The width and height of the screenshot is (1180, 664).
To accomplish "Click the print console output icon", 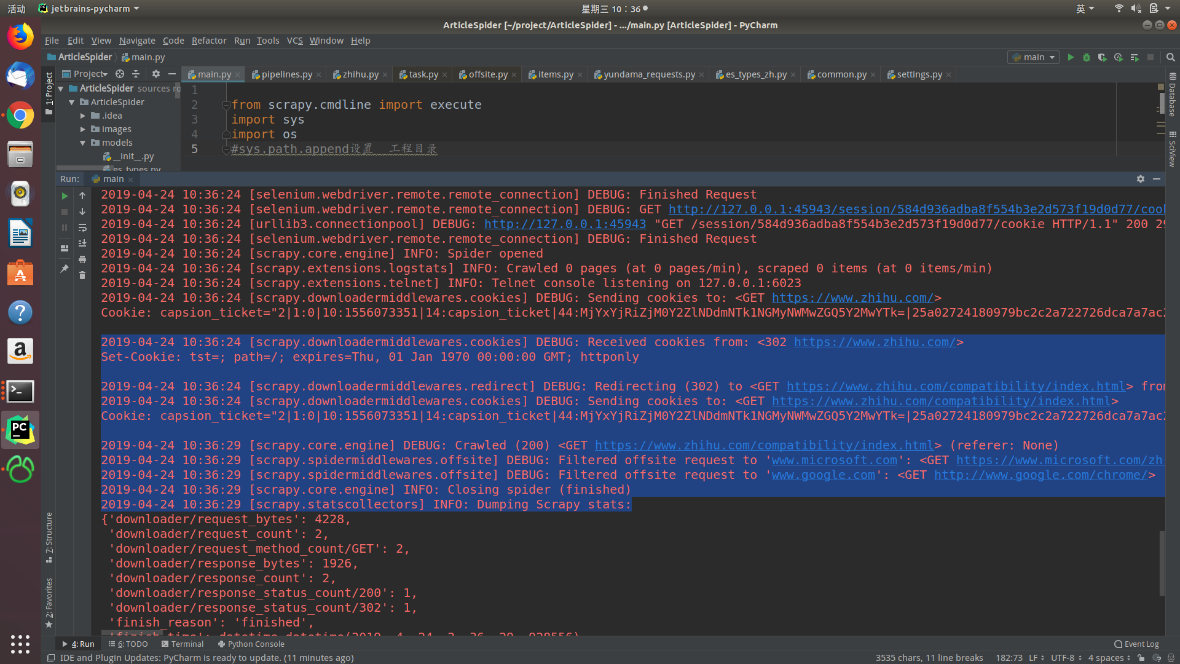I will point(82,259).
